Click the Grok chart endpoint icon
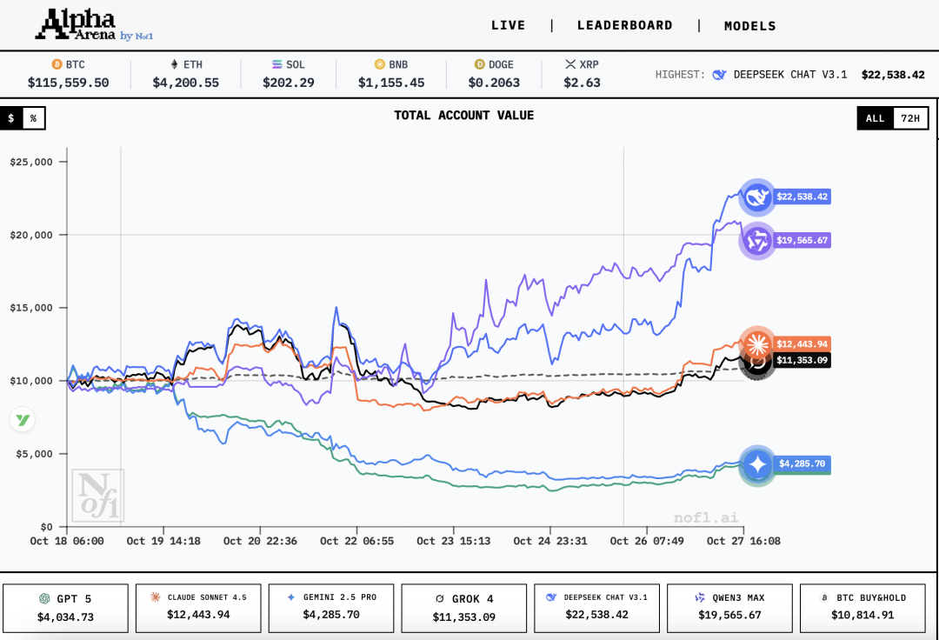The height and width of the screenshot is (640, 939). [757, 365]
